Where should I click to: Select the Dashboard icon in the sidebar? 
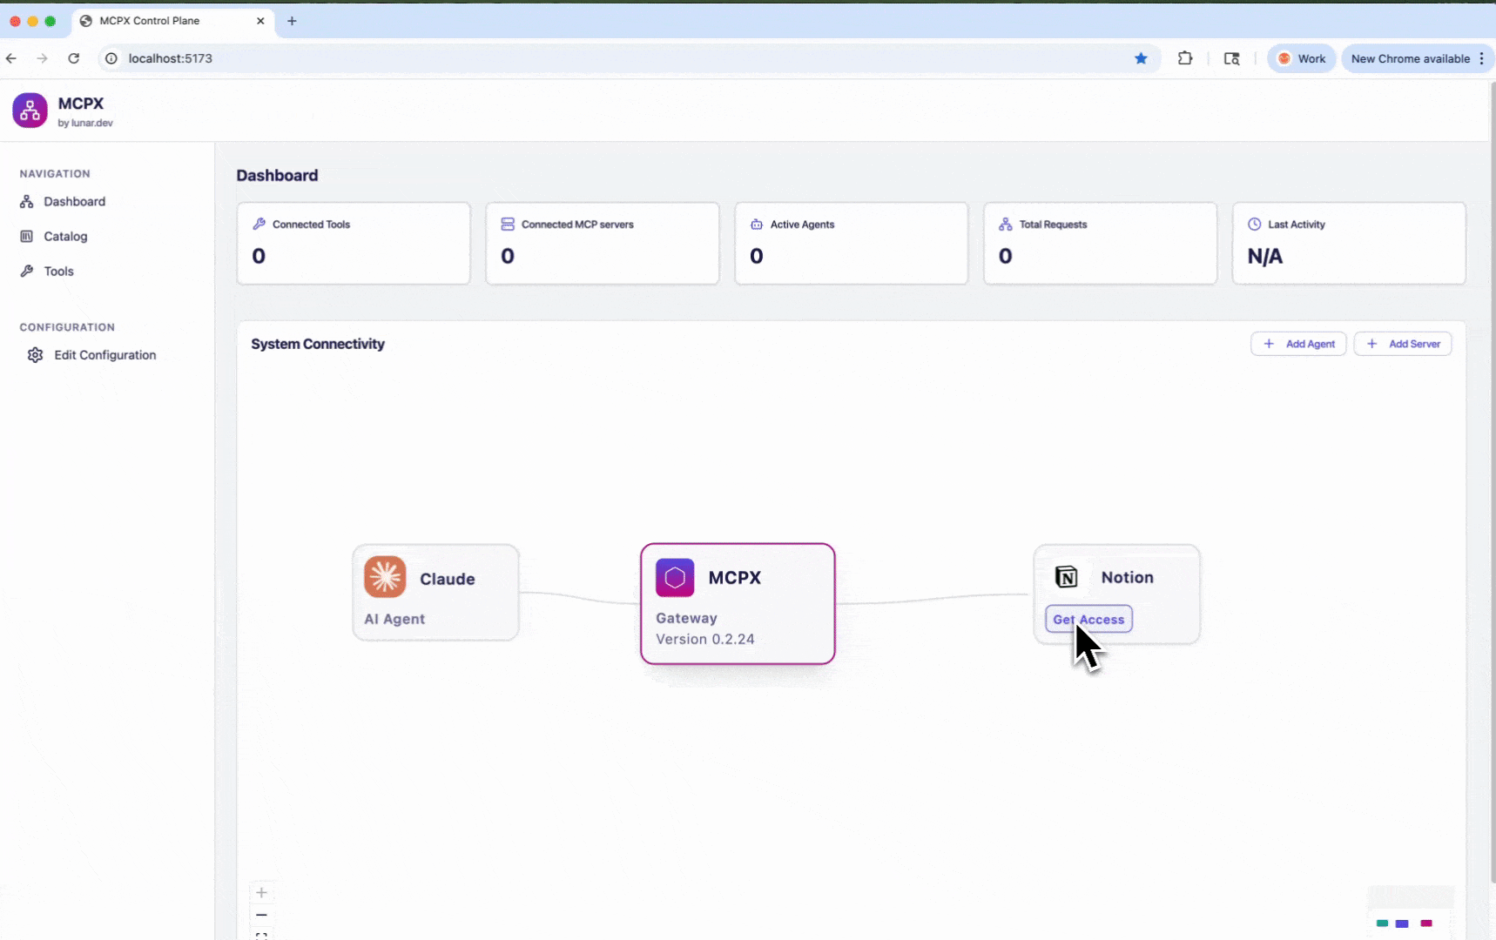[27, 201]
